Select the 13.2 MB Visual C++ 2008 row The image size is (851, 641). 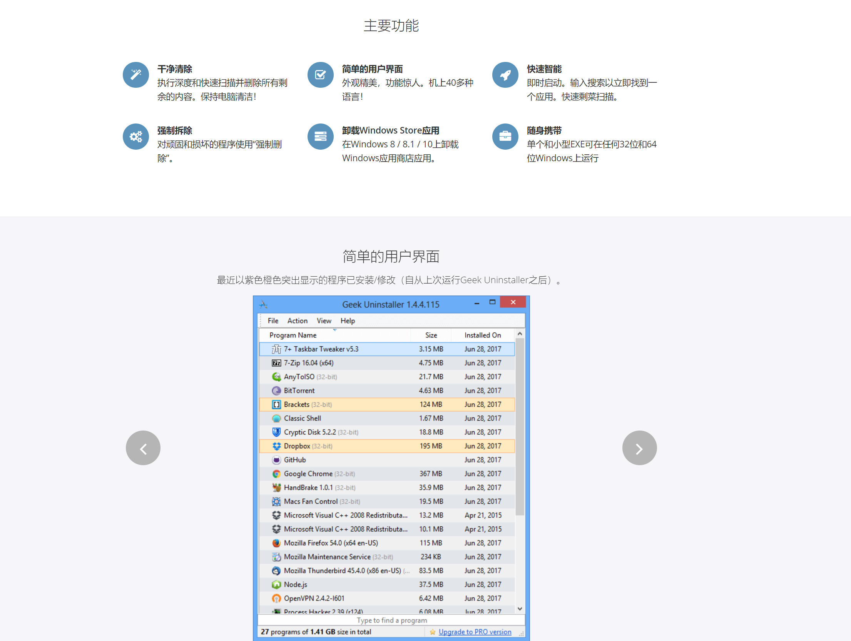click(387, 515)
